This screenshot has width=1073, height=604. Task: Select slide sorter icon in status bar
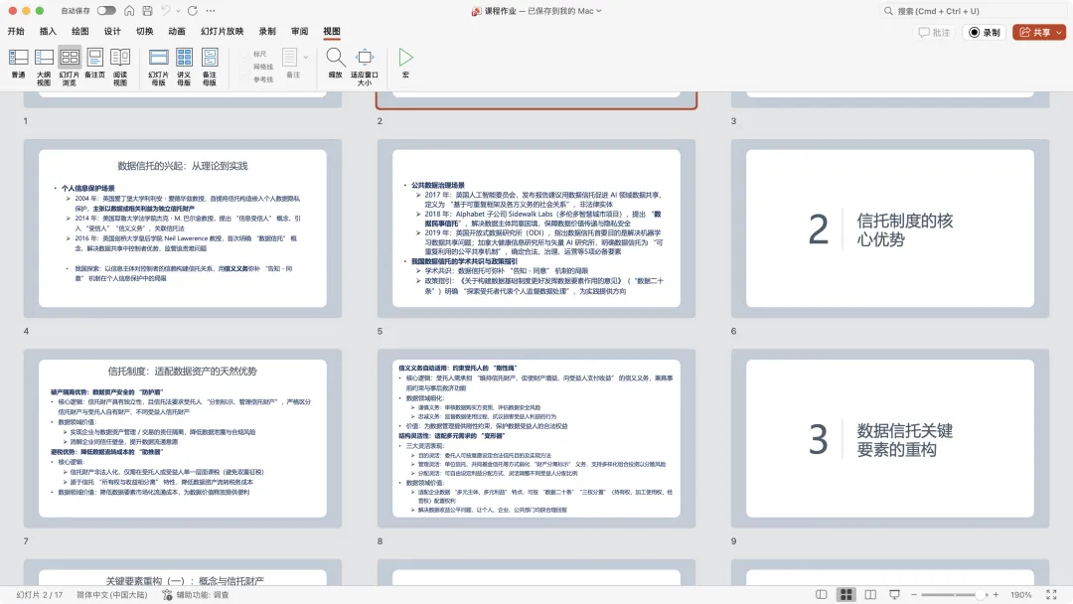[845, 594]
